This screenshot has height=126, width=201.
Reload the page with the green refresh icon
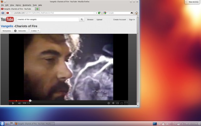tap(99, 13)
